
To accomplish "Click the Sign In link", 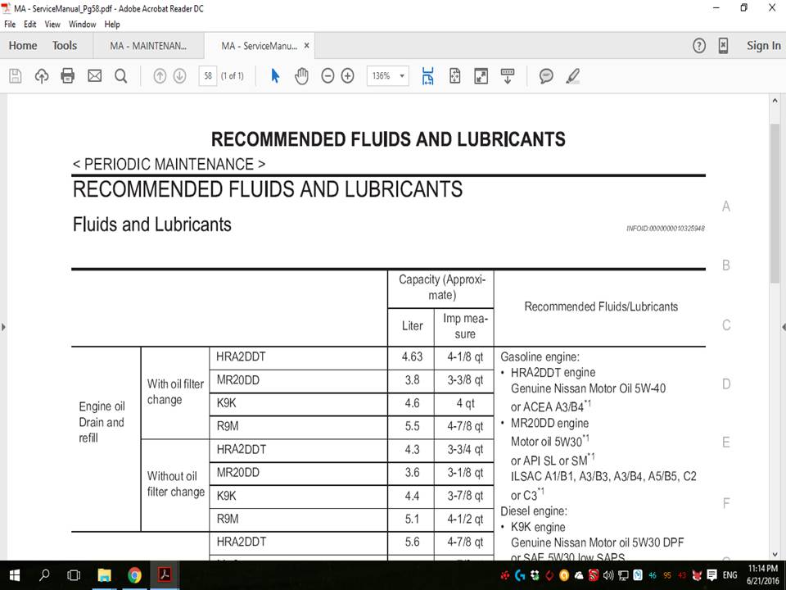I will 763,46.
